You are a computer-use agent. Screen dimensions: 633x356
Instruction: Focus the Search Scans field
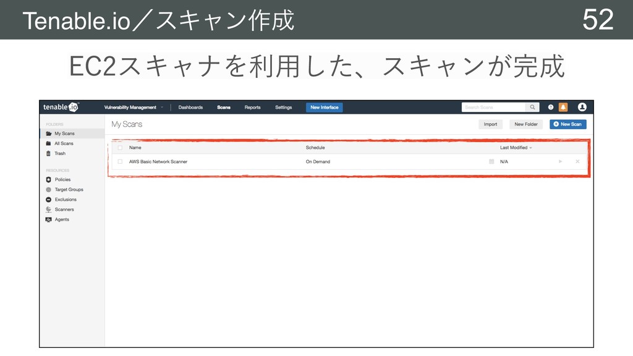click(x=493, y=108)
